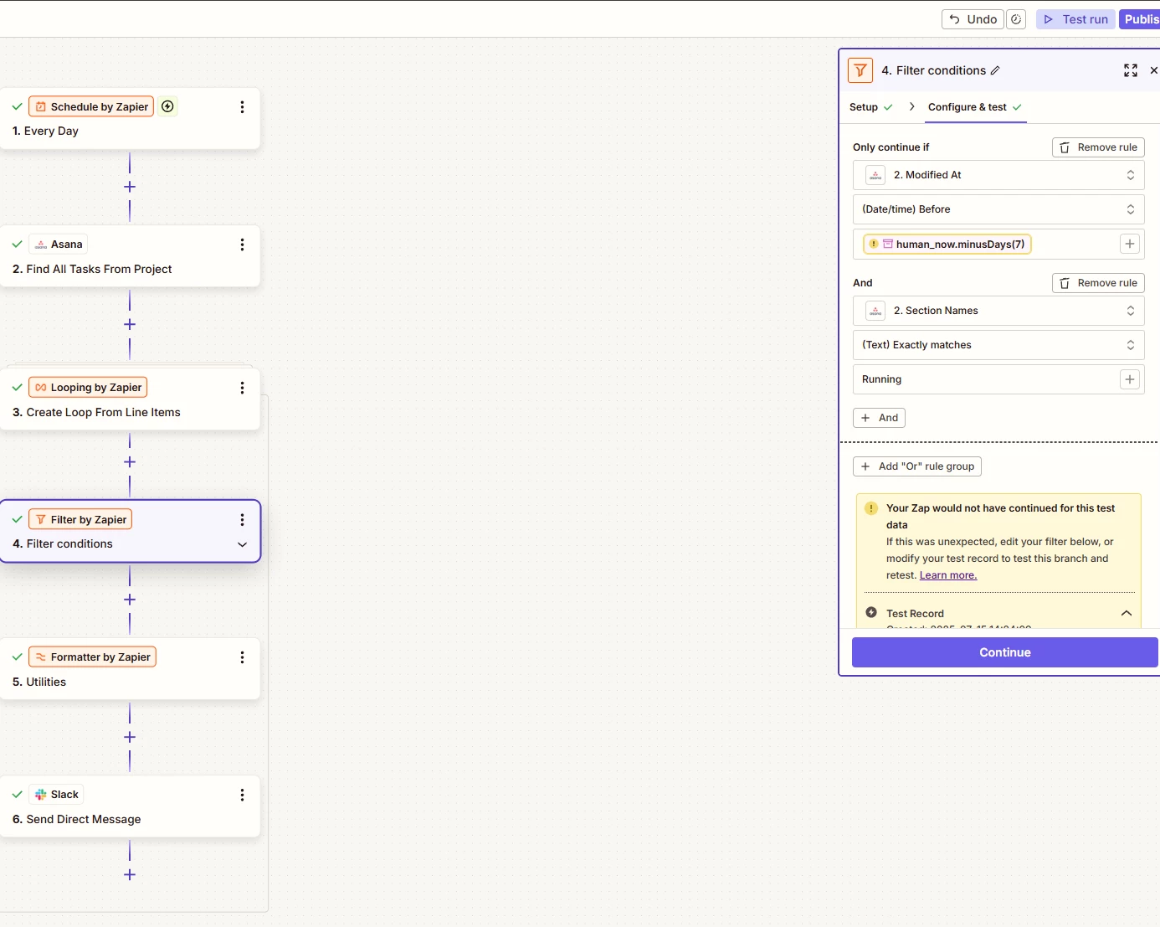The image size is (1160, 927).
Task: Add a step after Filter conditions
Action: pos(130,600)
